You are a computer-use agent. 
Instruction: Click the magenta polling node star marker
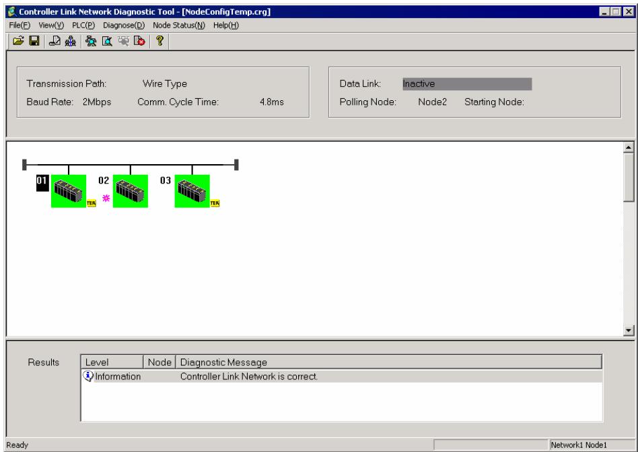pyautogui.click(x=106, y=198)
